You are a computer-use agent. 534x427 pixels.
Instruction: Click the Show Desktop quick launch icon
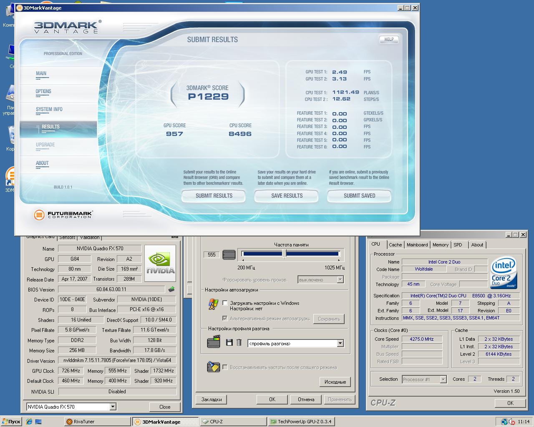click(38, 422)
